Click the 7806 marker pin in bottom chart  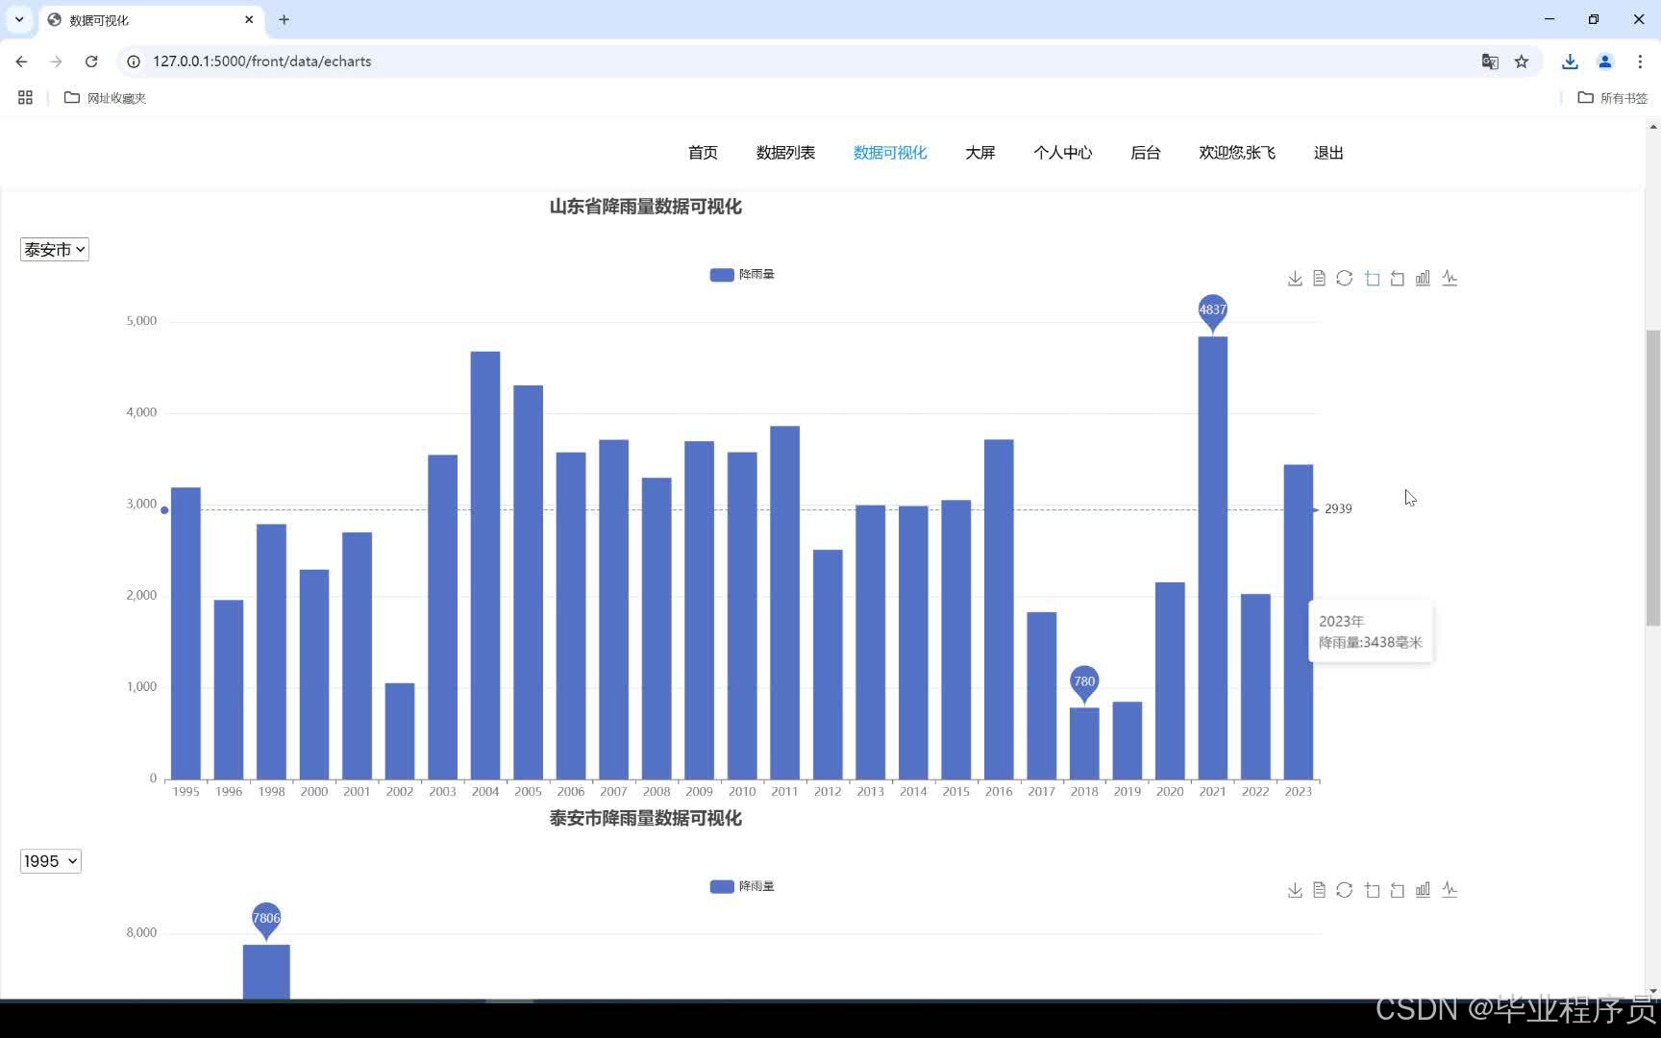pos(266,920)
